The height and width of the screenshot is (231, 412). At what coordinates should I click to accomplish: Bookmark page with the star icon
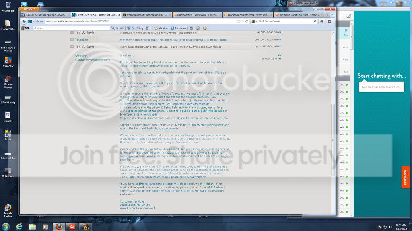tap(239, 22)
